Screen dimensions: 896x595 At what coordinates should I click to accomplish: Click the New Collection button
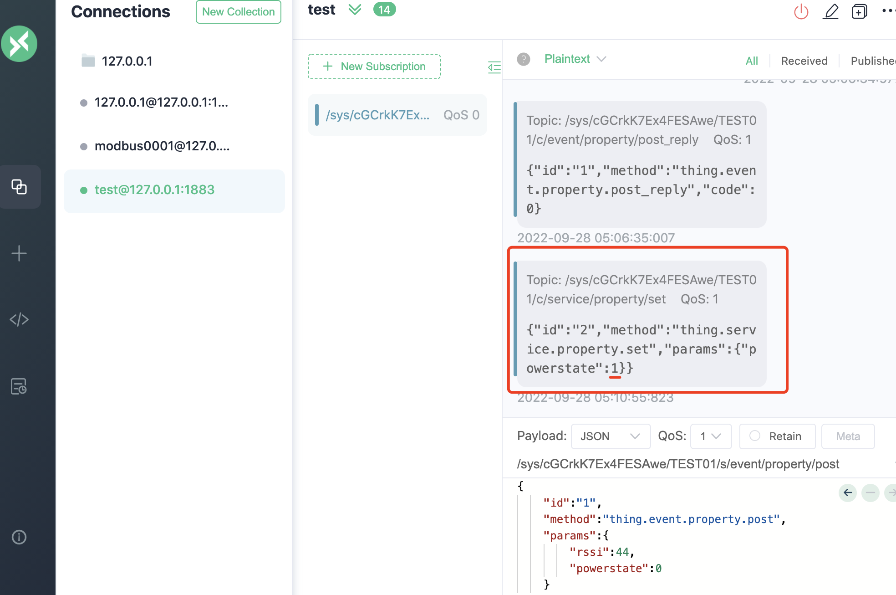pyautogui.click(x=238, y=12)
